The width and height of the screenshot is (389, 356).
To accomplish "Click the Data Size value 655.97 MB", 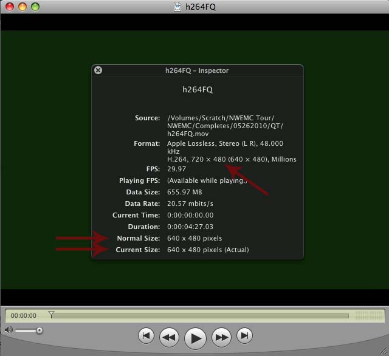I will (x=184, y=192).
